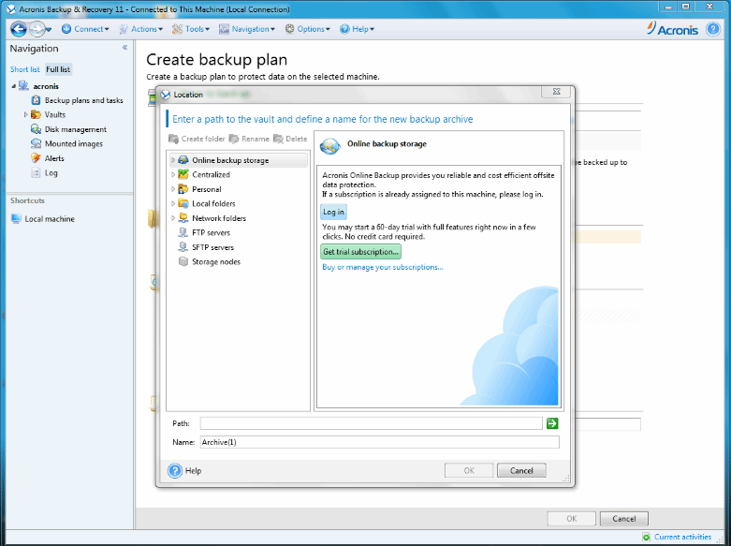
Task: Open the Tools menu
Action: pos(191,29)
